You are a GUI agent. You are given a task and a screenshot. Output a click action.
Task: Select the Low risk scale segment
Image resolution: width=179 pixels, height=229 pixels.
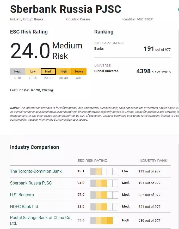coord(33,71)
